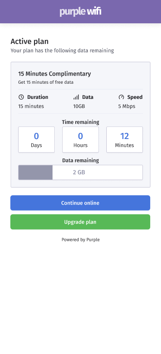Screen dimensions: 161x354
Task: Click the Get 15 minutes of free data subtitle
Action: (x=46, y=82)
